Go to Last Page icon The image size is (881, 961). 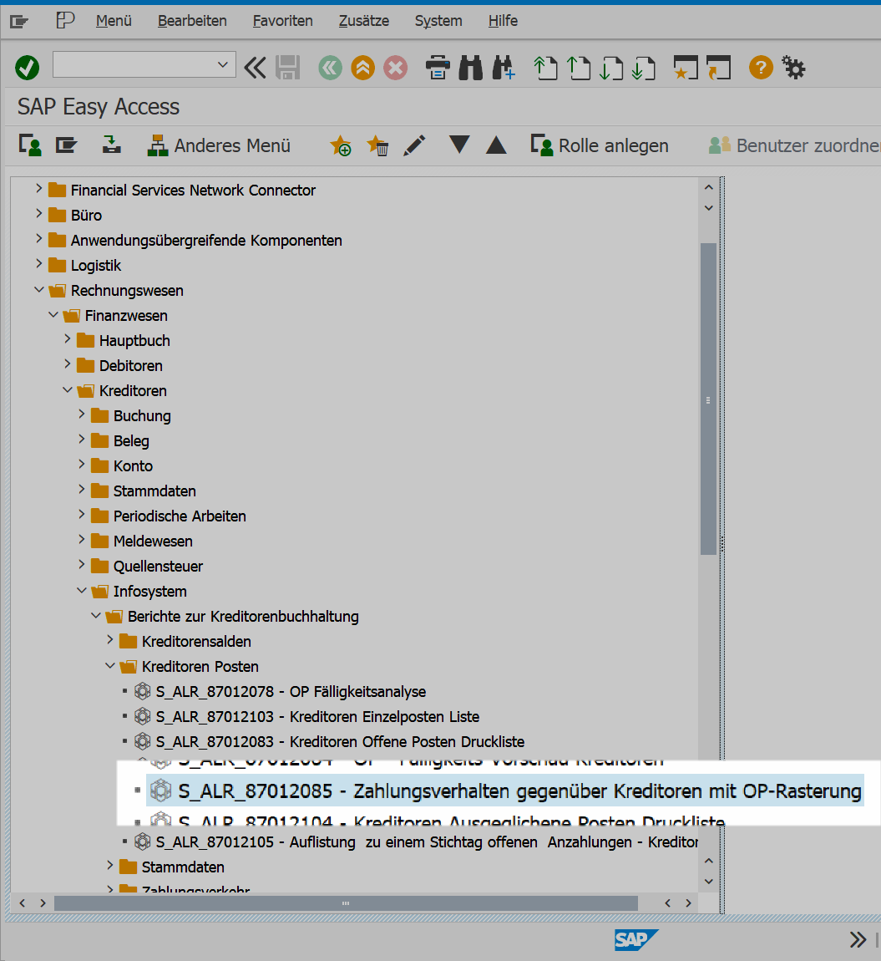(643, 68)
